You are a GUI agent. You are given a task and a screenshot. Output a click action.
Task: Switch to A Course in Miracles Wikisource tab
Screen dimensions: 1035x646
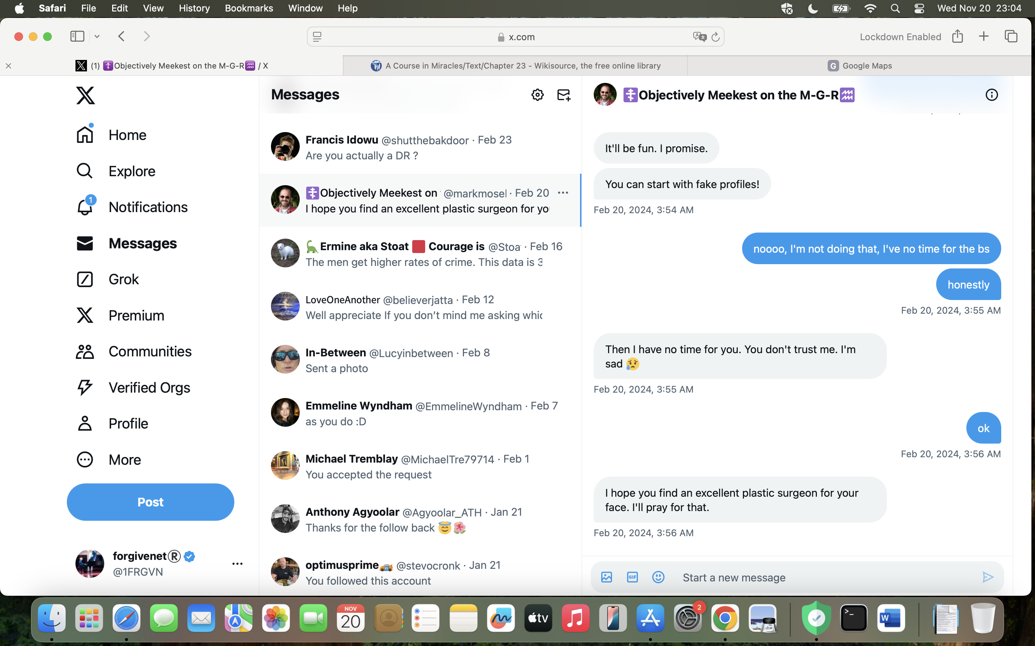coord(515,66)
